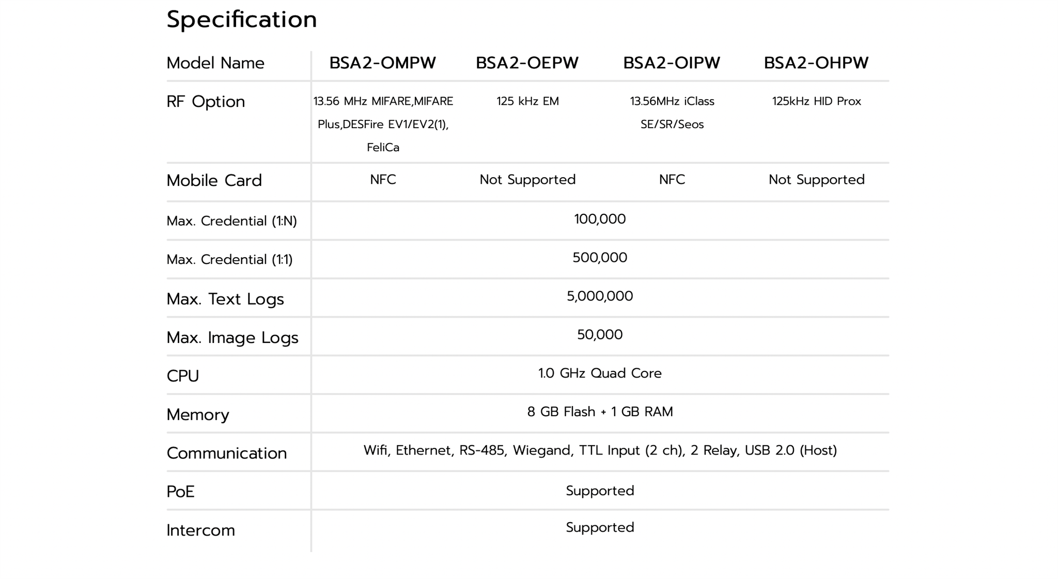
Task: Select the Model Name row label
Action: 215,63
